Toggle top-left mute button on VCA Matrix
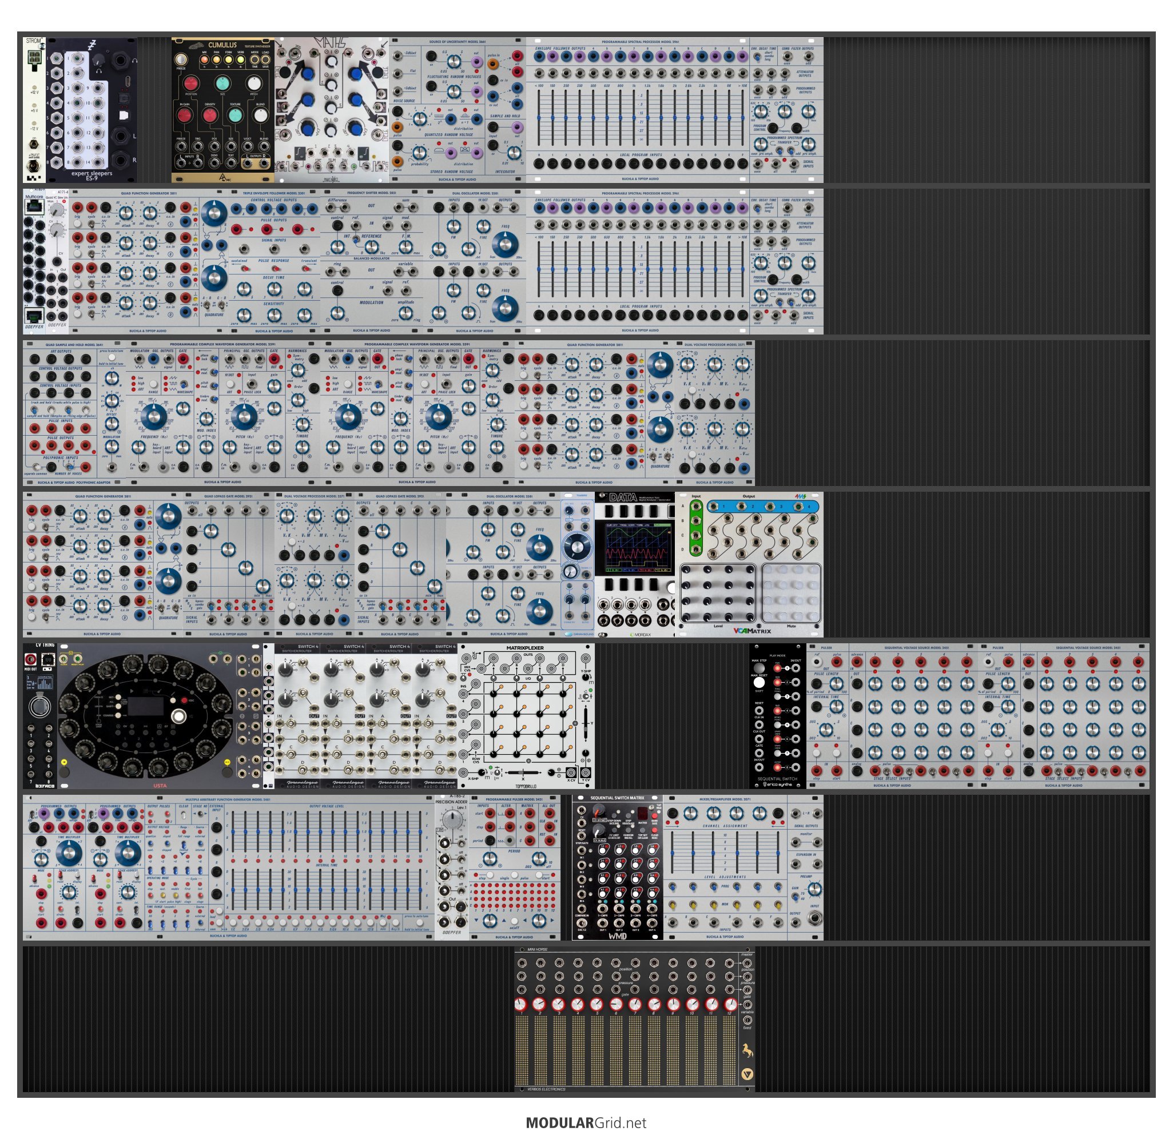This screenshot has height=1135, width=1173. coord(770,570)
